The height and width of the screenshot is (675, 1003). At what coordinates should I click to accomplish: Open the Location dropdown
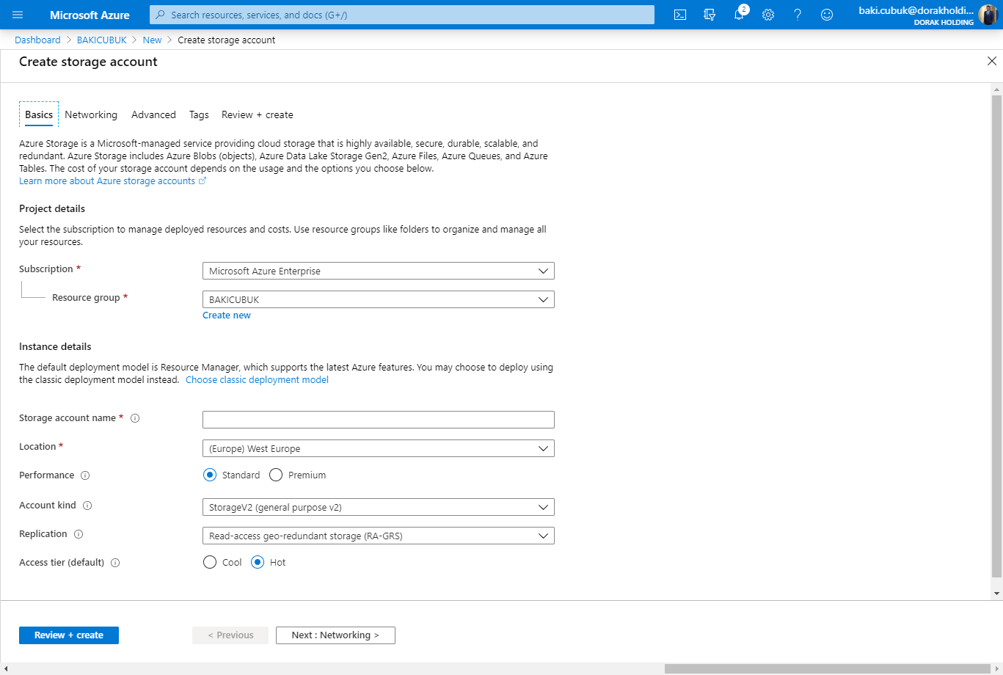point(379,448)
